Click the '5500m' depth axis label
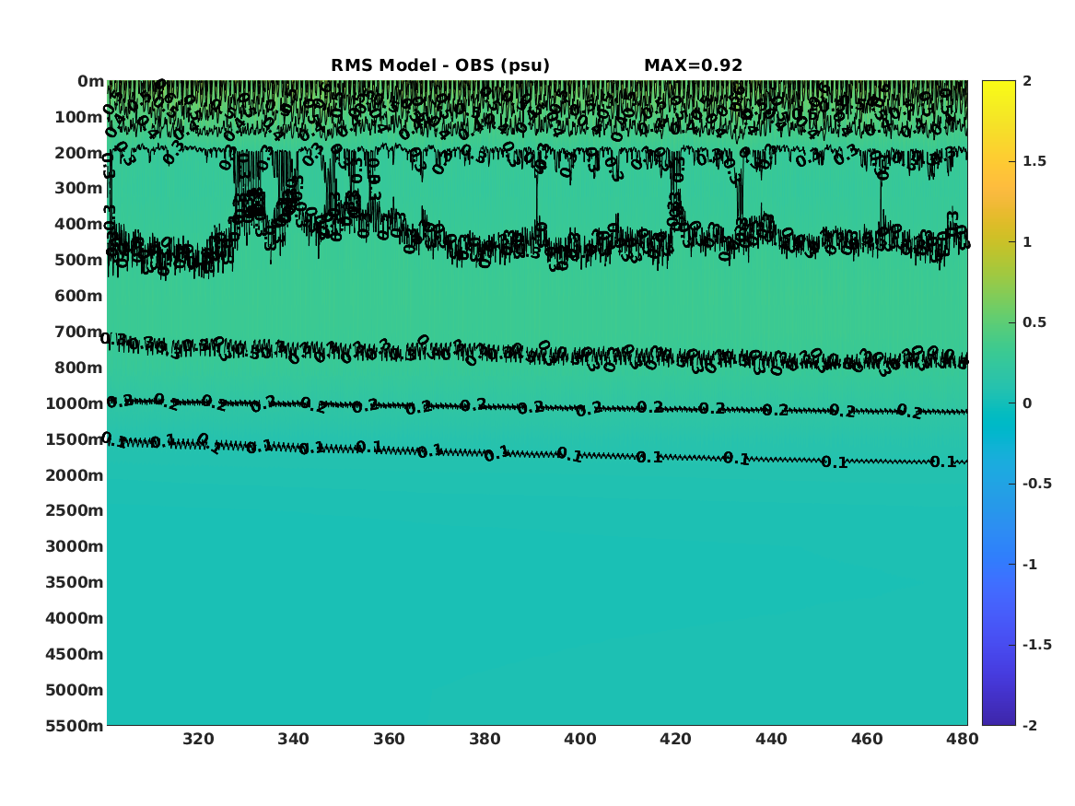Viewport: 1075px width, 806px height. click(x=75, y=725)
